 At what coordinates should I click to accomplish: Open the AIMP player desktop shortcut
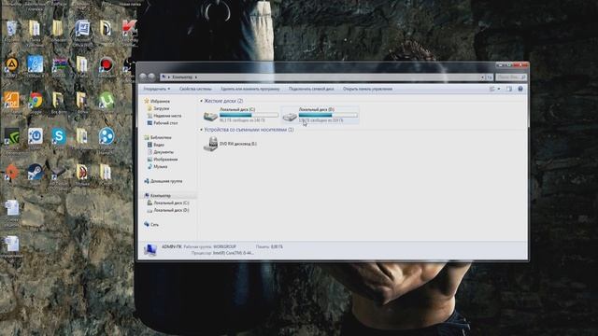[11, 64]
